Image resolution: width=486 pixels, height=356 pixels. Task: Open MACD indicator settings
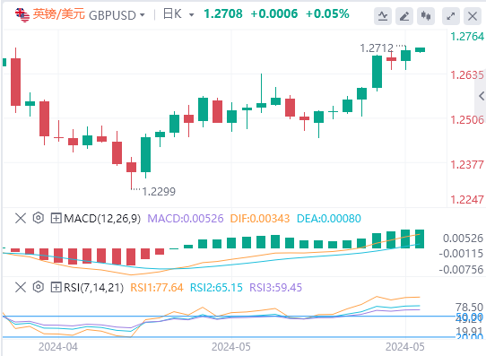(39, 218)
